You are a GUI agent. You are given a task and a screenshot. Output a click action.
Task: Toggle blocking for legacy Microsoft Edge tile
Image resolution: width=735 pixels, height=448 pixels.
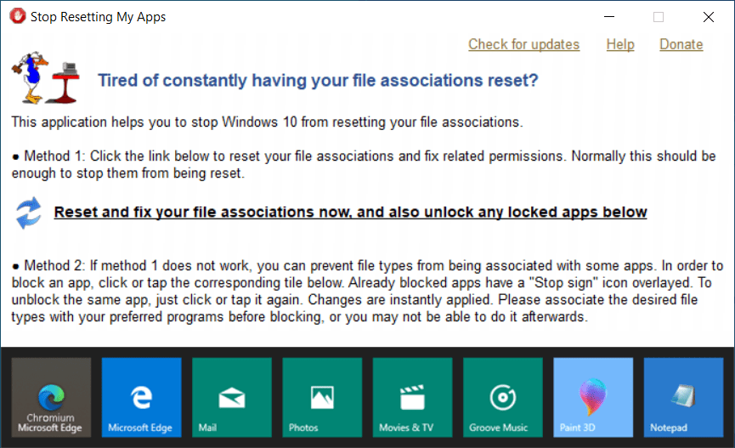pos(142,397)
